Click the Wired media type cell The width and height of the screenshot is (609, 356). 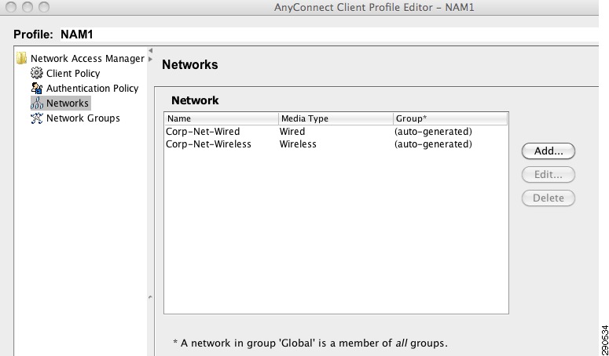click(292, 131)
